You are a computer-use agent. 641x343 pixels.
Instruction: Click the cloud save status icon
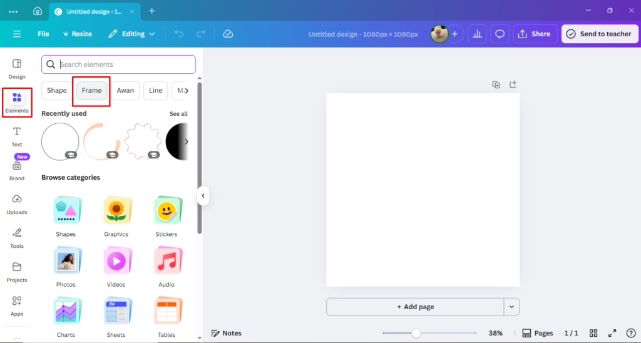(228, 34)
